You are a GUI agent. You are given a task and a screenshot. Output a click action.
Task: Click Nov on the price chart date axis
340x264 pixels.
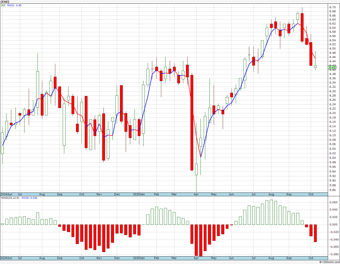[99, 194]
